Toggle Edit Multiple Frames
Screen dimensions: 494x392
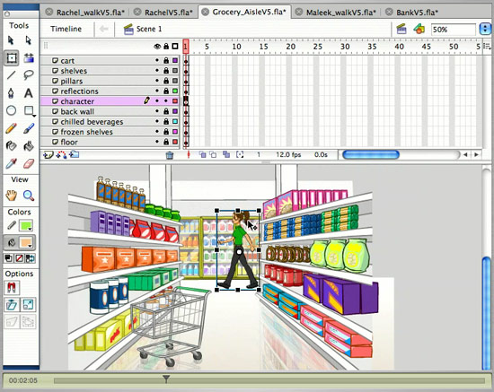coord(226,154)
